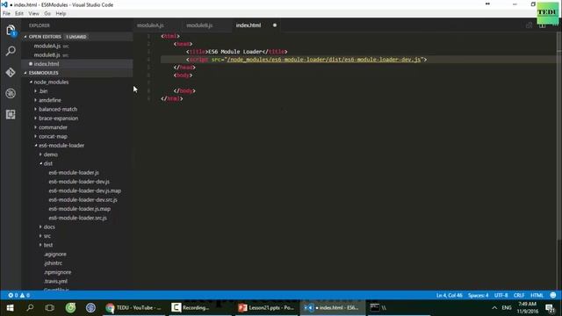The width and height of the screenshot is (562, 316).
Task: Collapse the es6-module-loader folder
Action: click(61, 146)
